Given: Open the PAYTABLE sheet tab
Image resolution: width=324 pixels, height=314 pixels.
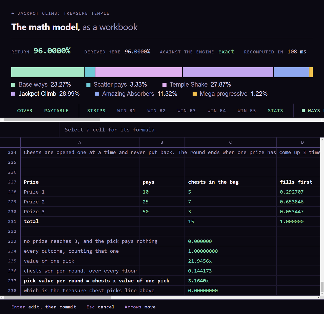Looking at the screenshot, I should tap(56, 111).
